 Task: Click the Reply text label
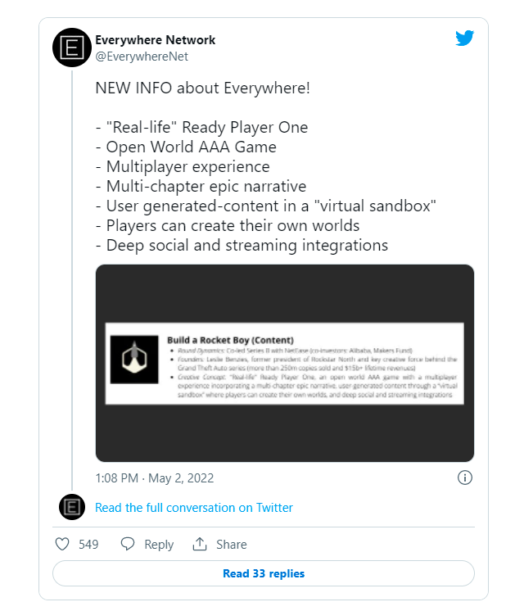(x=159, y=545)
